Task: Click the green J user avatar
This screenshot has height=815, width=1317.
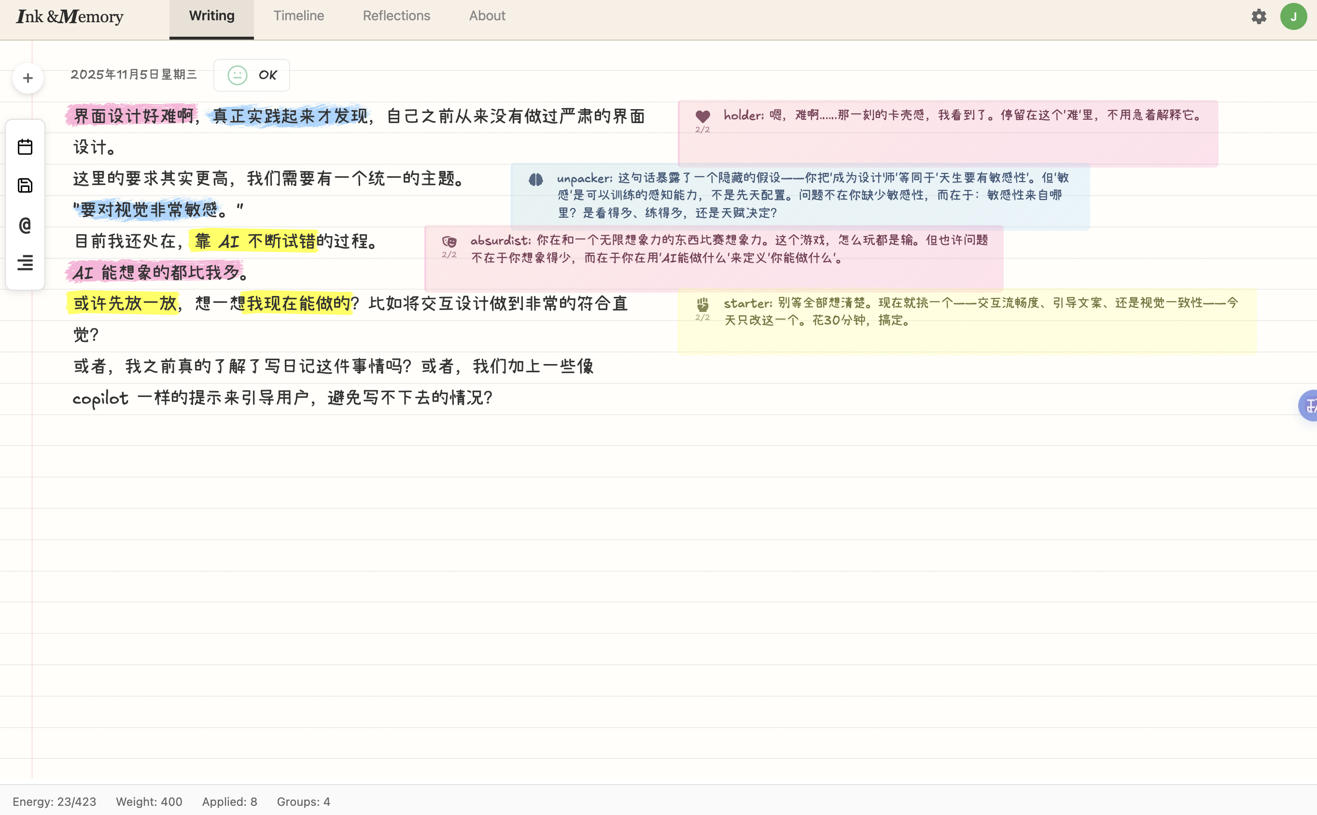Action: point(1293,16)
